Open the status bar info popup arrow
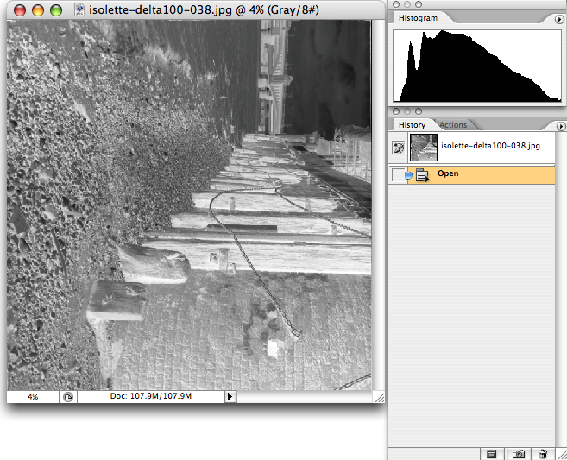Image resolution: width=567 pixels, height=460 pixels. tap(230, 397)
